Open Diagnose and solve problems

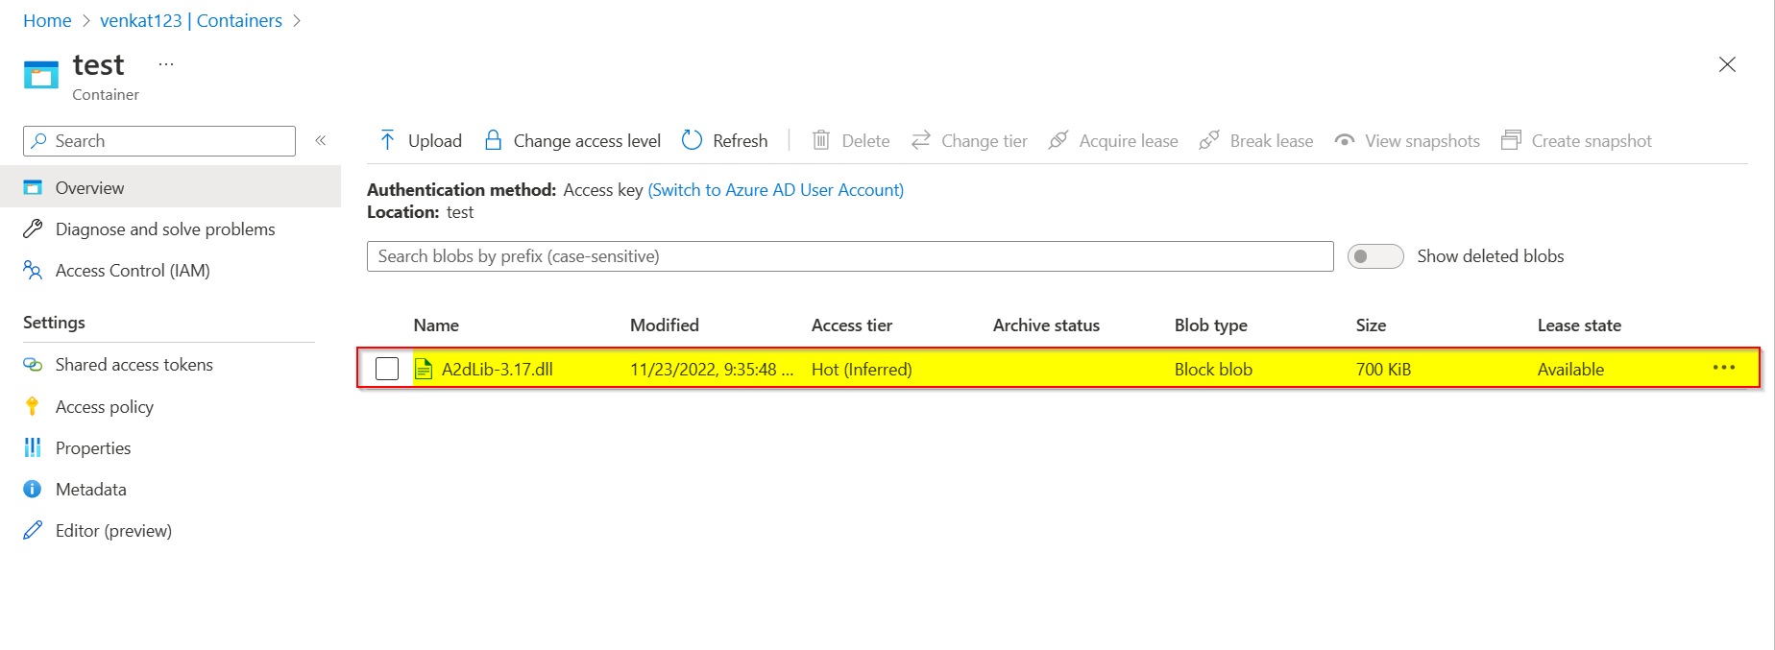point(164,229)
